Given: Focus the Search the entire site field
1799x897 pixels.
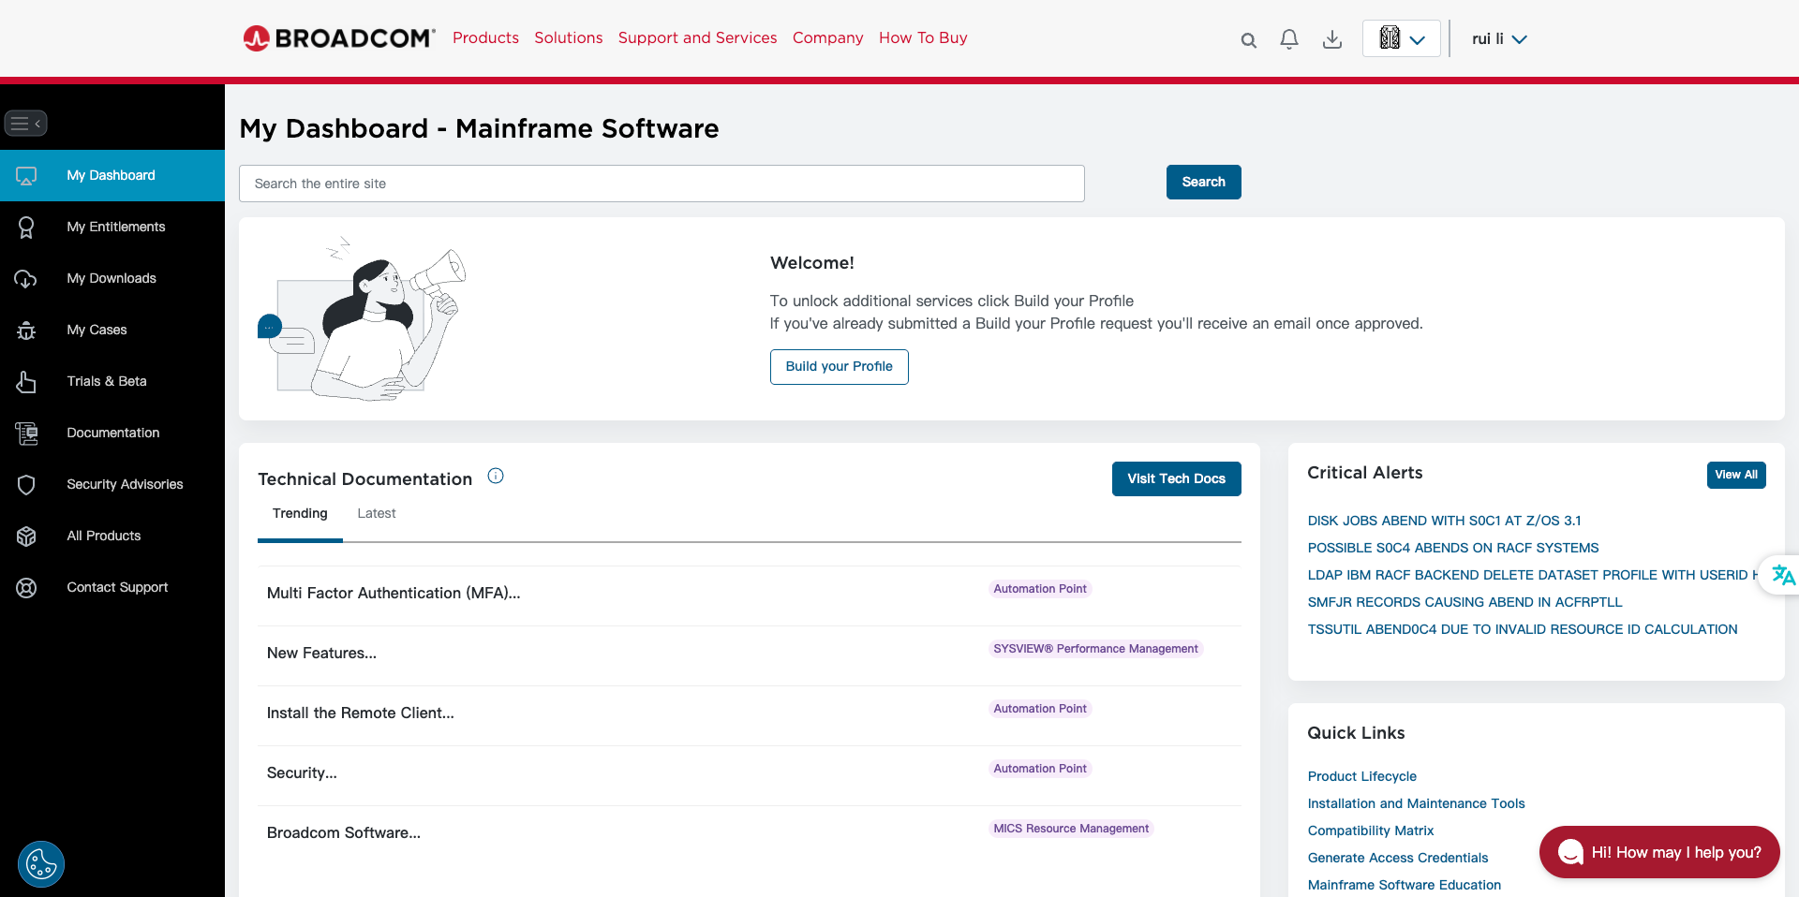Looking at the screenshot, I should coord(662,184).
